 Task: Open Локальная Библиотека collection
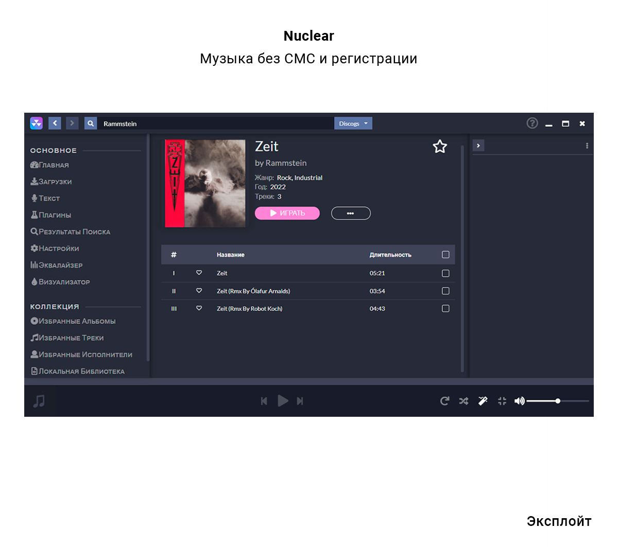pos(77,371)
